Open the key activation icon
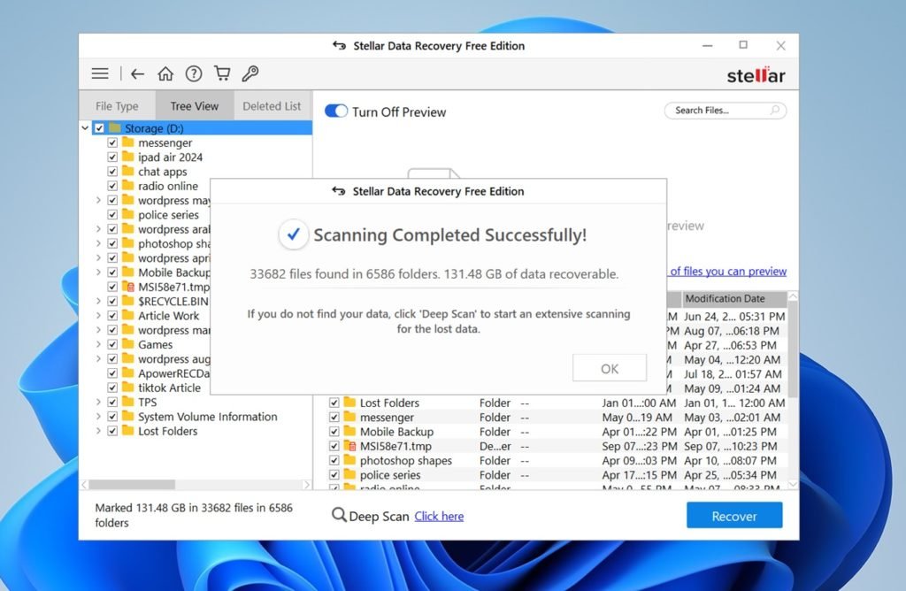906x591 pixels. point(250,73)
